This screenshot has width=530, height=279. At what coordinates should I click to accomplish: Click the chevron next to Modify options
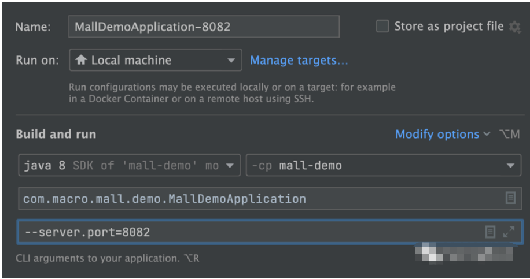click(487, 134)
